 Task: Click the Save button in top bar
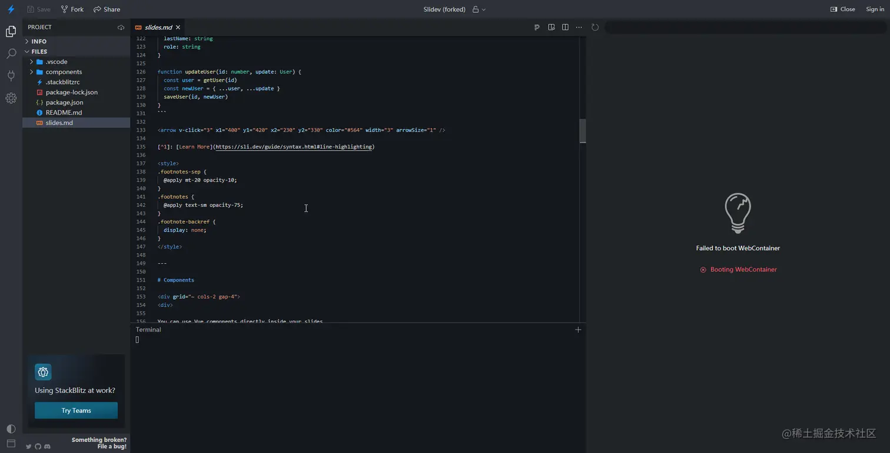pyautogui.click(x=39, y=9)
